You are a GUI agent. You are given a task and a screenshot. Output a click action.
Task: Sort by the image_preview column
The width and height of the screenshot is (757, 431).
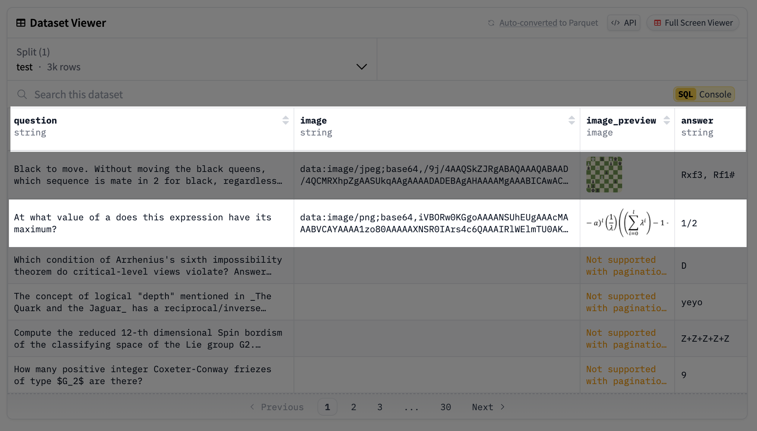pyautogui.click(x=666, y=120)
